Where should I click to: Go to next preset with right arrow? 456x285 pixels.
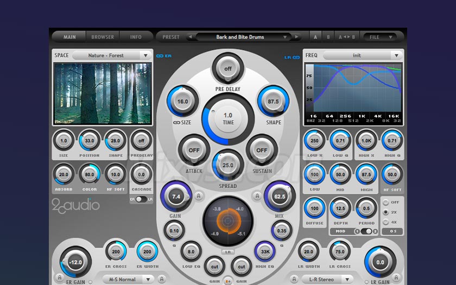click(296, 37)
